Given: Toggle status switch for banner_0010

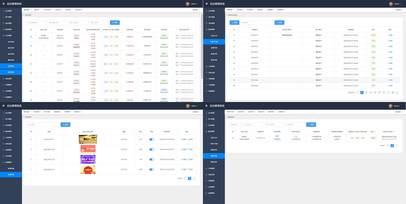Looking at the screenshot, I should pyautogui.click(x=152, y=139).
